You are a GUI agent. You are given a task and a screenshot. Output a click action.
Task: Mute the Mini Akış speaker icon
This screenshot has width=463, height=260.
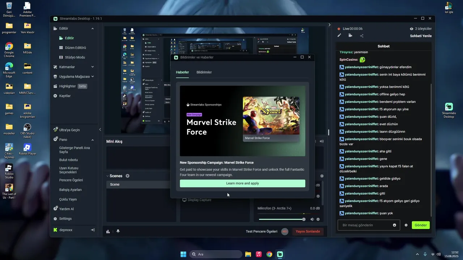point(322,141)
